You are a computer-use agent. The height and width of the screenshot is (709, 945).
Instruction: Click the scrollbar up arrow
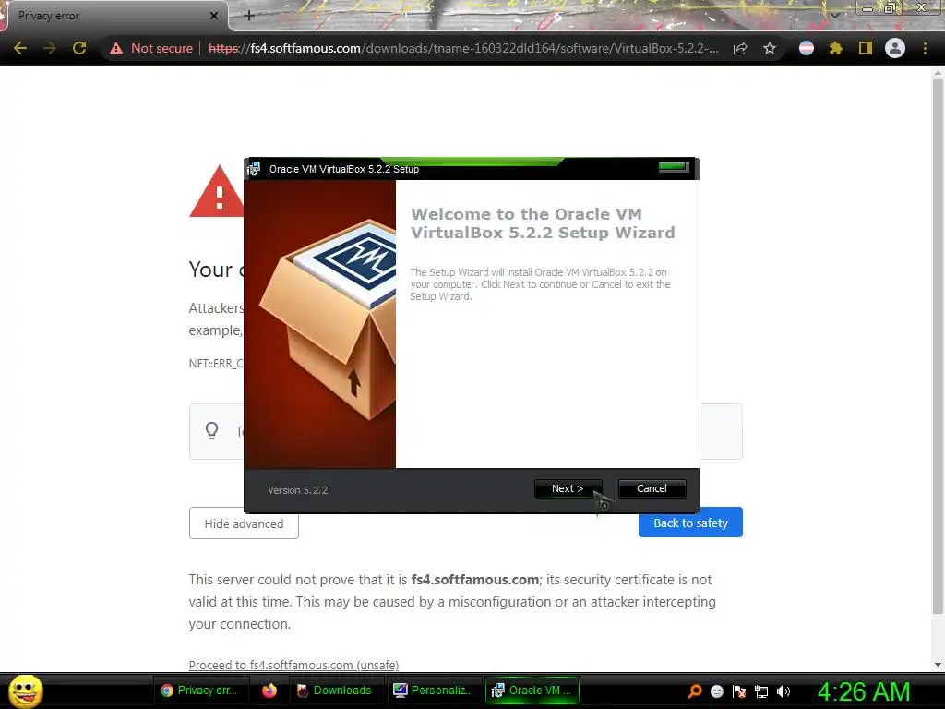tap(938, 72)
